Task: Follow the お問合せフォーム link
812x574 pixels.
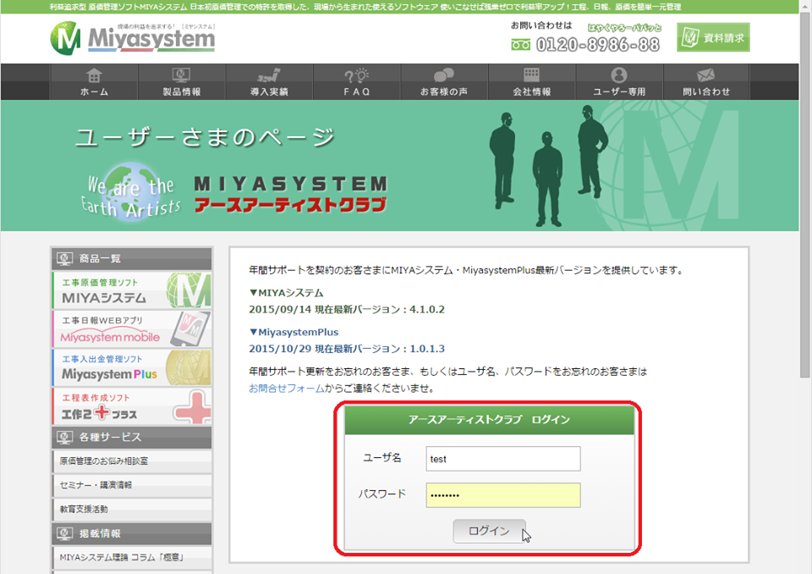Action: (x=287, y=389)
